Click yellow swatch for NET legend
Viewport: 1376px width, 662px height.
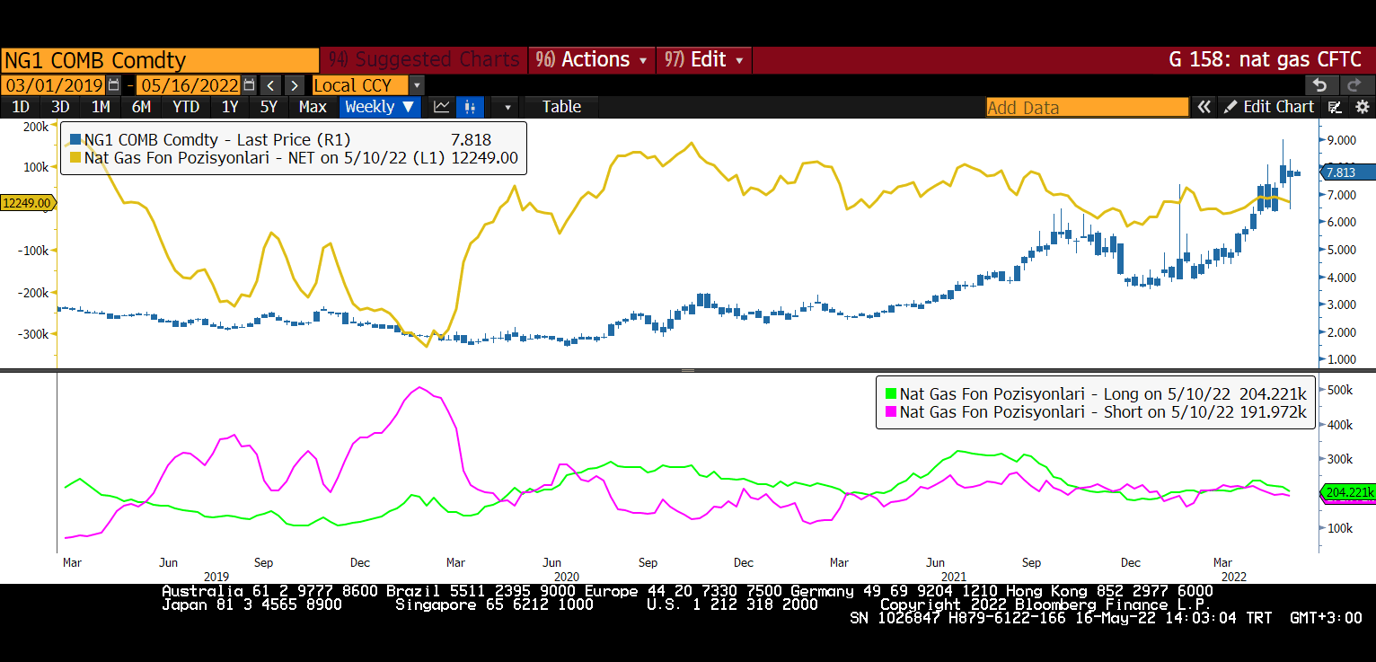[x=75, y=157]
